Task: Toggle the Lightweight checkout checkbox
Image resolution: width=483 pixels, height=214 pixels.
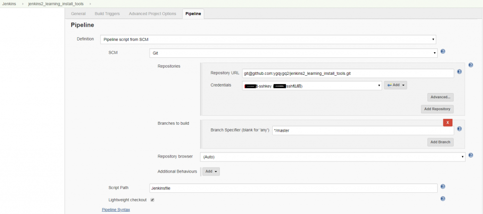Action: (x=152, y=200)
